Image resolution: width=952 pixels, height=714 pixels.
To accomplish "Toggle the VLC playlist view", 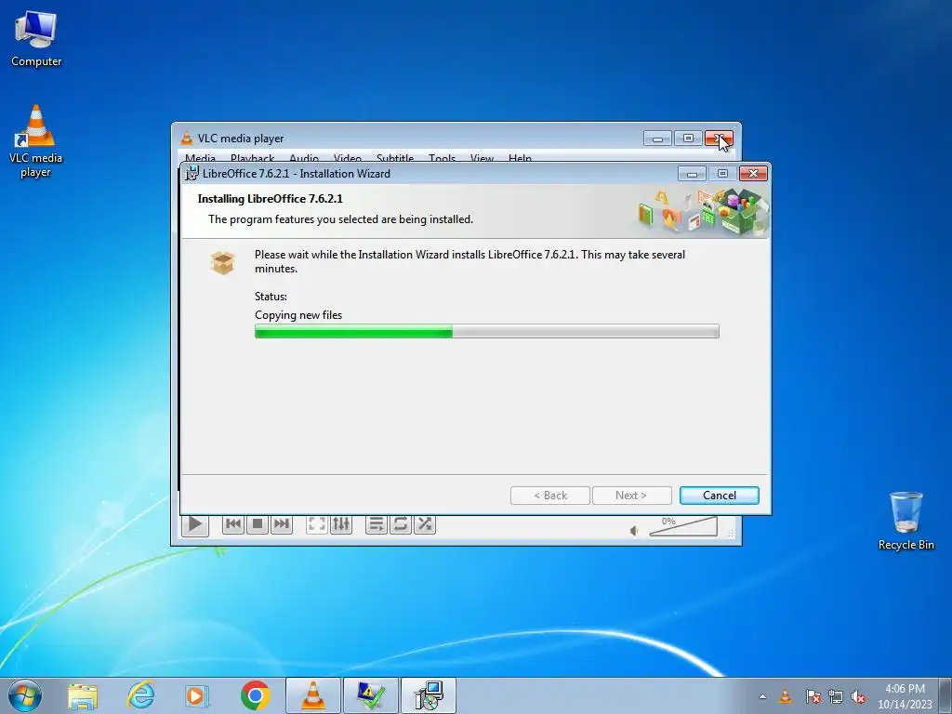I will [x=377, y=524].
